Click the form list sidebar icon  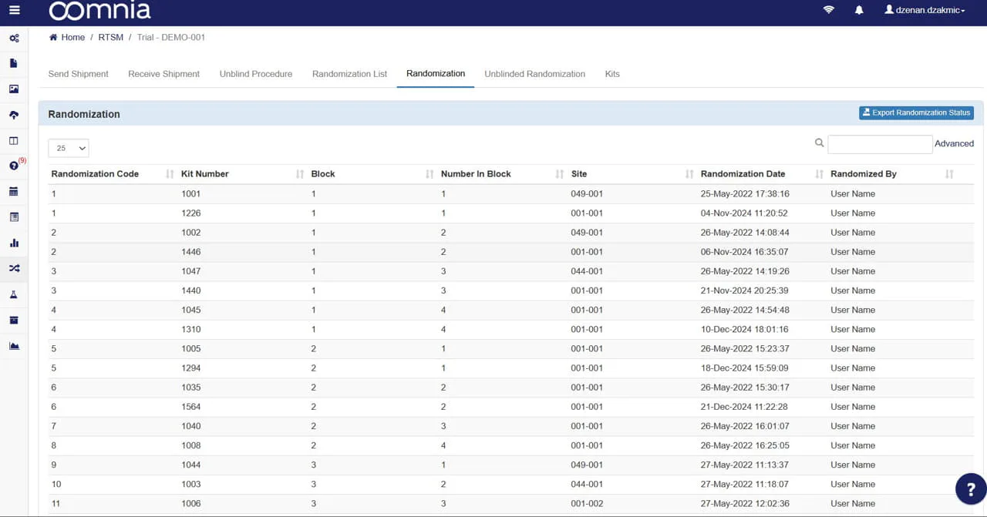[x=14, y=217]
